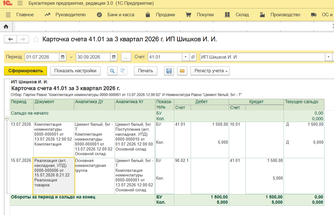Open the Руководителю section
Viewport: 334px width, 215px height.
pyautogui.click(x=71, y=15)
